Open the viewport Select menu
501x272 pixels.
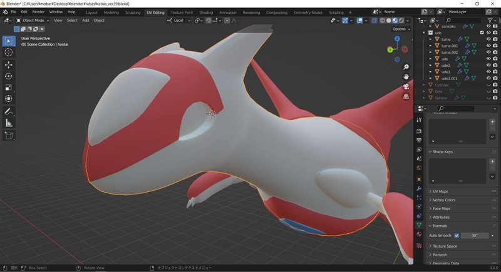[72, 21]
